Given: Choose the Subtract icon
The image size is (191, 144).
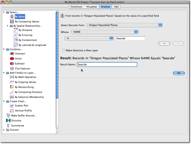Looking at the screenshot, I should click(12, 64).
